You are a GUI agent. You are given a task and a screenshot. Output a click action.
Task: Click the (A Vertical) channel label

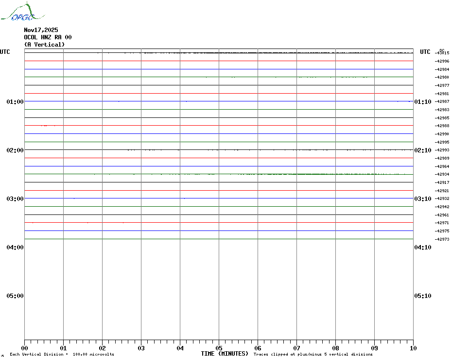point(44,45)
